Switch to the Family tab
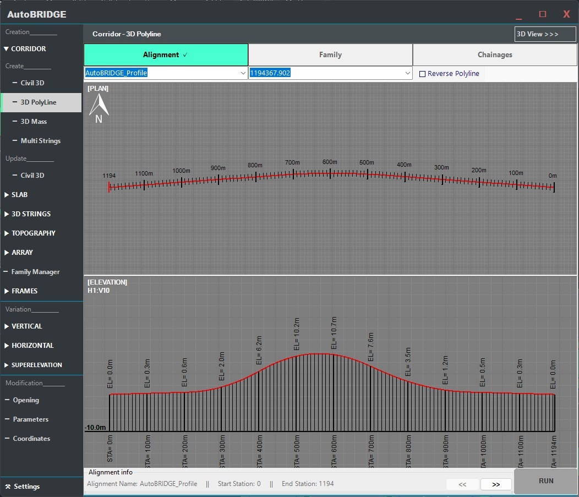This screenshot has height=497, width=579. 330,55
